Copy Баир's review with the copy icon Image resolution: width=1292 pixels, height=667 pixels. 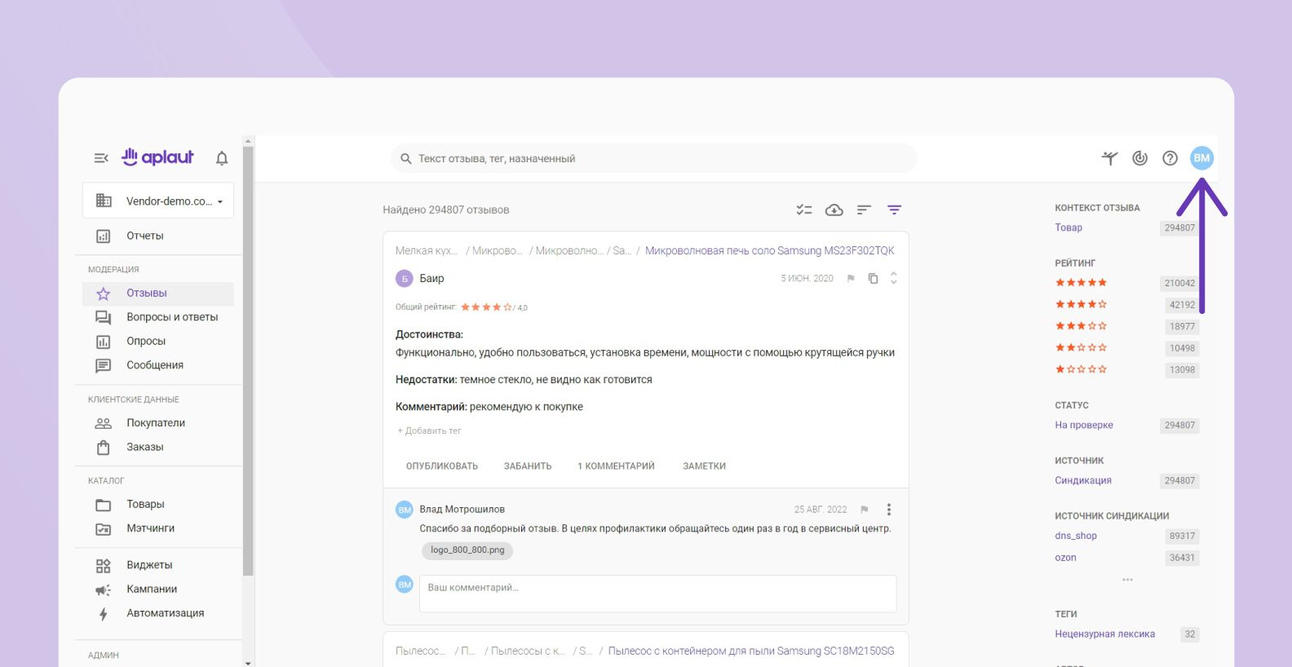873,279
